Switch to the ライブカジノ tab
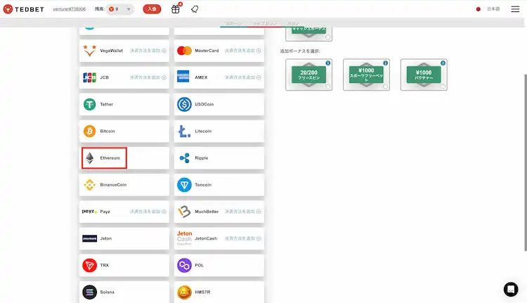This screenshot has width=527, height=303. pos(264,23)
